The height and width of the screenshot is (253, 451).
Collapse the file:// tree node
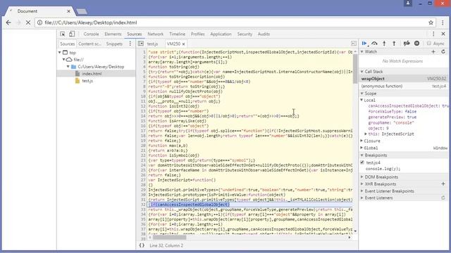pyautogui.click(x=64, y=60)
